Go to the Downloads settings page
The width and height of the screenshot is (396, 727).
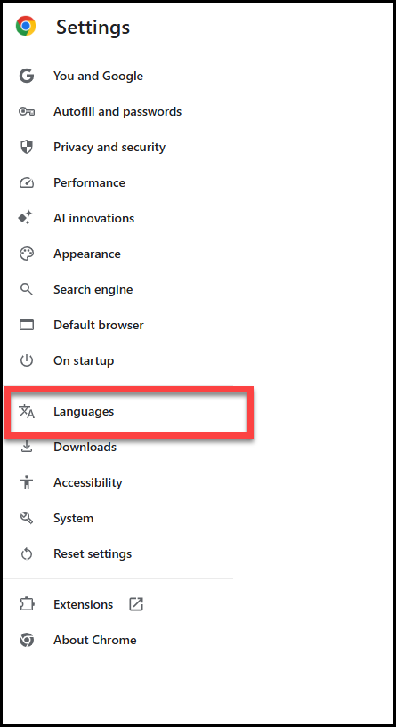[85, 447]
